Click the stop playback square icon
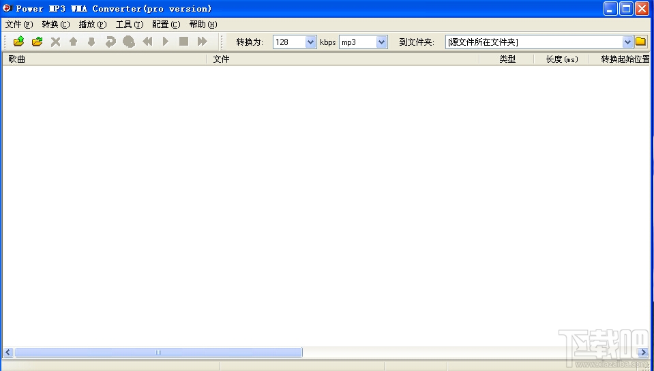The width and height of the screenshot is (654, 371). click(x=184, y=42)
